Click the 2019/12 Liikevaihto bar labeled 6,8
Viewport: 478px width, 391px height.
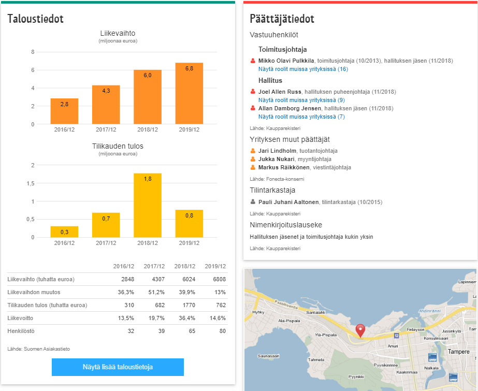click(x=189, y=93)
